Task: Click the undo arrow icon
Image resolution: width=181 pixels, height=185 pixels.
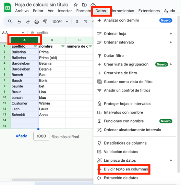Action: coord(19,22)
